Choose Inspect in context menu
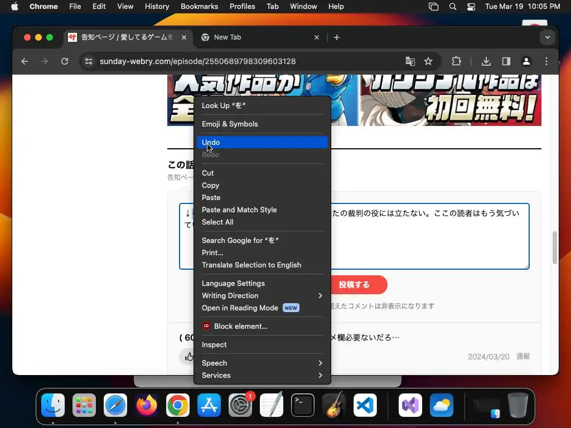 [x=262, y=344]
